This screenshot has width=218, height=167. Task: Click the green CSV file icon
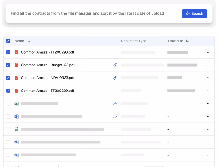17,129
